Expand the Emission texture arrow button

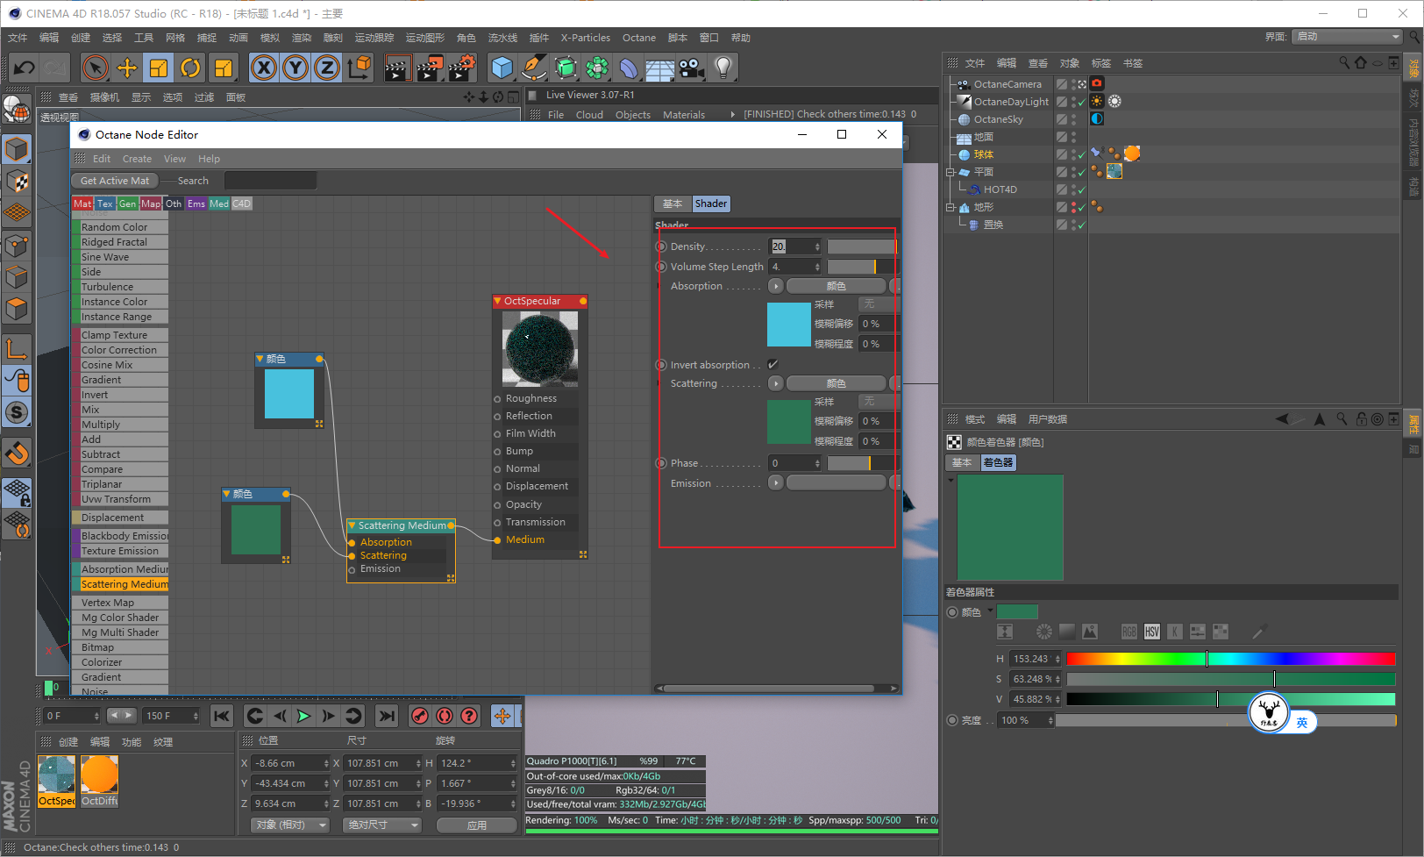point(776,482)
